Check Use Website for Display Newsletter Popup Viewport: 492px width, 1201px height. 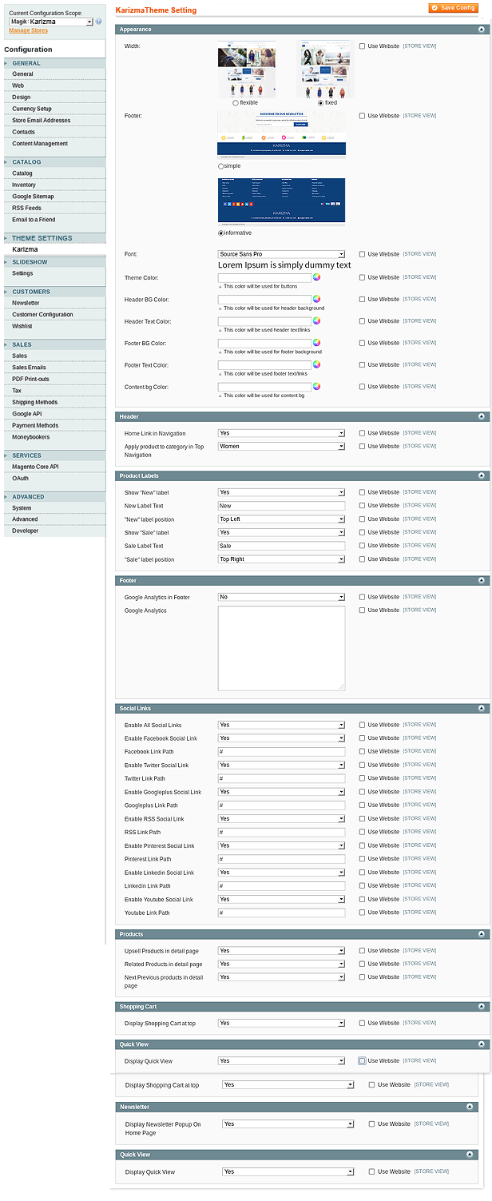tap(371, 1123)
